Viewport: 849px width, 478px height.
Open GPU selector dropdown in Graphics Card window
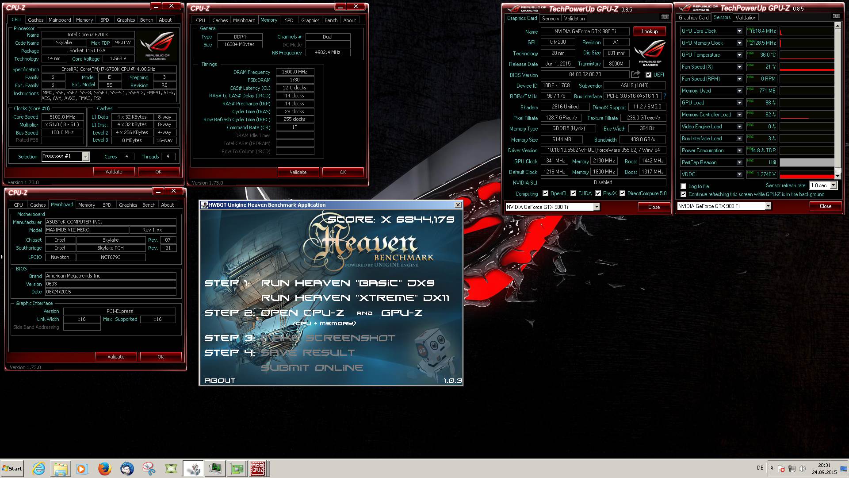(596, 207)
